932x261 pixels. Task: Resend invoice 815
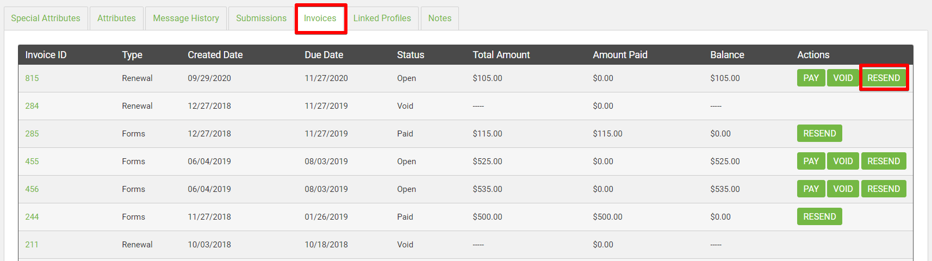pos(884,78)
